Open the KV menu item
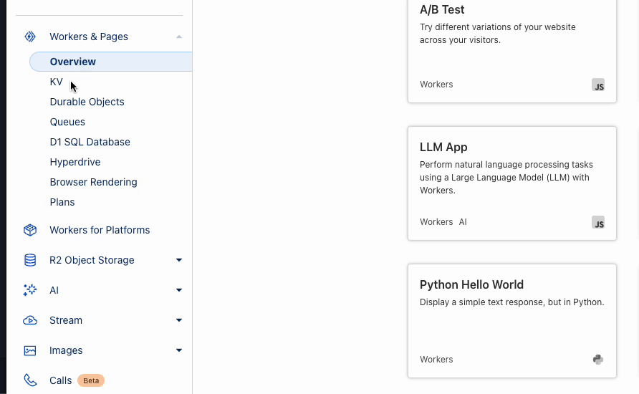 (x=57, y=82)
